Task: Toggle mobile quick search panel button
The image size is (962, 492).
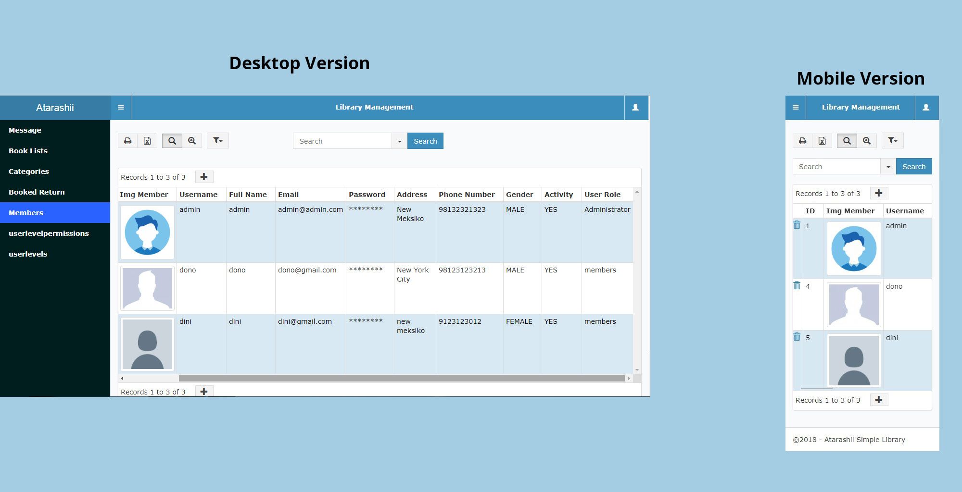Action: coord(847,141)
